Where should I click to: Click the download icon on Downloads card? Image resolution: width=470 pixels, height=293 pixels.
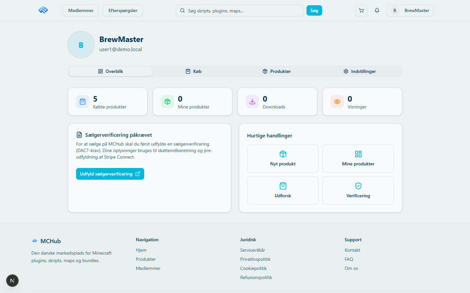(x=252, y=102)
